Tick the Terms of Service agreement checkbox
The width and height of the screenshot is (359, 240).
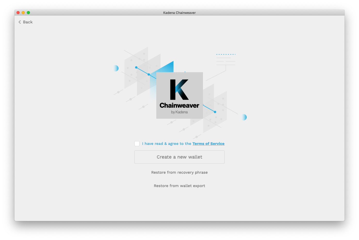coord(137,144)
